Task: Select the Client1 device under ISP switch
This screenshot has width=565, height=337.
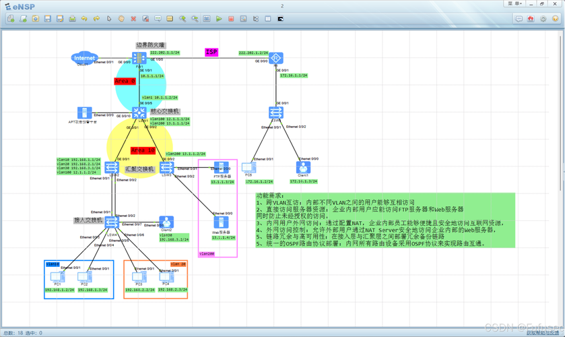Action: coord(303,168)
